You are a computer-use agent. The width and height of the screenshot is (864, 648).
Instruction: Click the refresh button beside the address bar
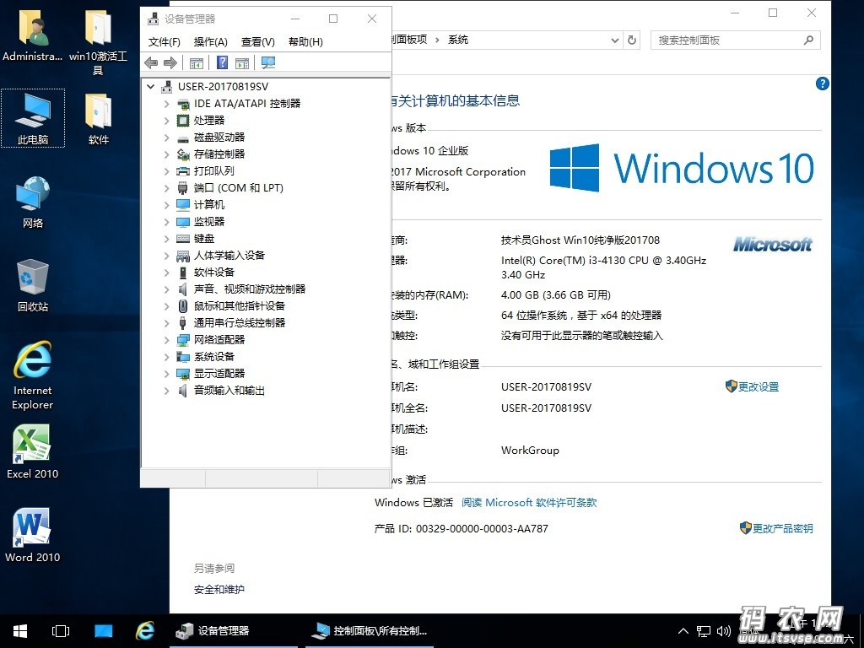click(632, 40)
